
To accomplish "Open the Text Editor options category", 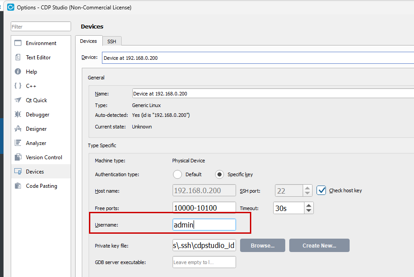I will [x=41, y=57].
